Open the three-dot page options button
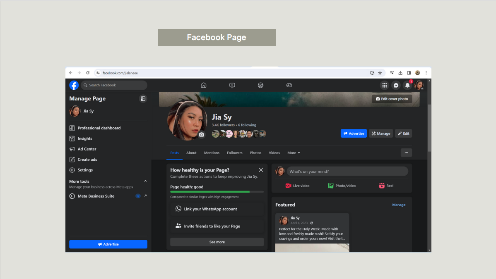Viewport: 496px width, 279px height. coord(406,153)
